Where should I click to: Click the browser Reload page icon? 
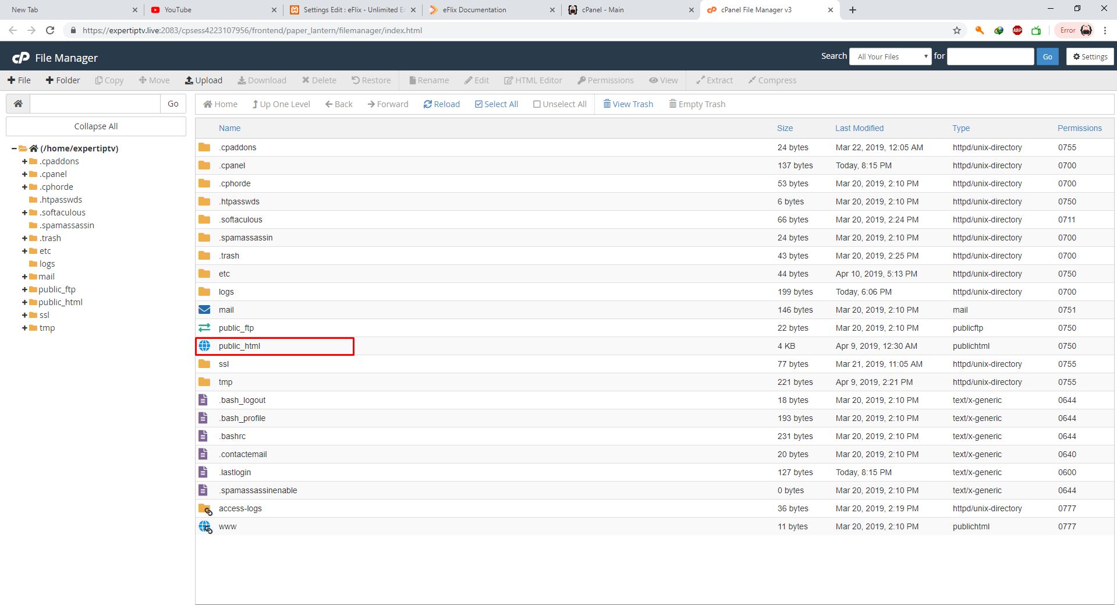50,30
